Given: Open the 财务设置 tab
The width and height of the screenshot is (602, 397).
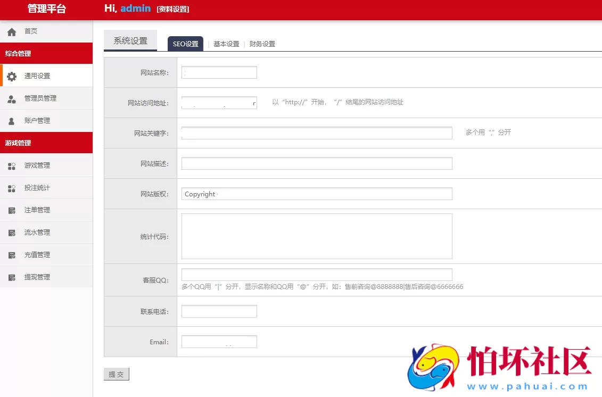Looking at the screenshot, I should coord(262,44).
